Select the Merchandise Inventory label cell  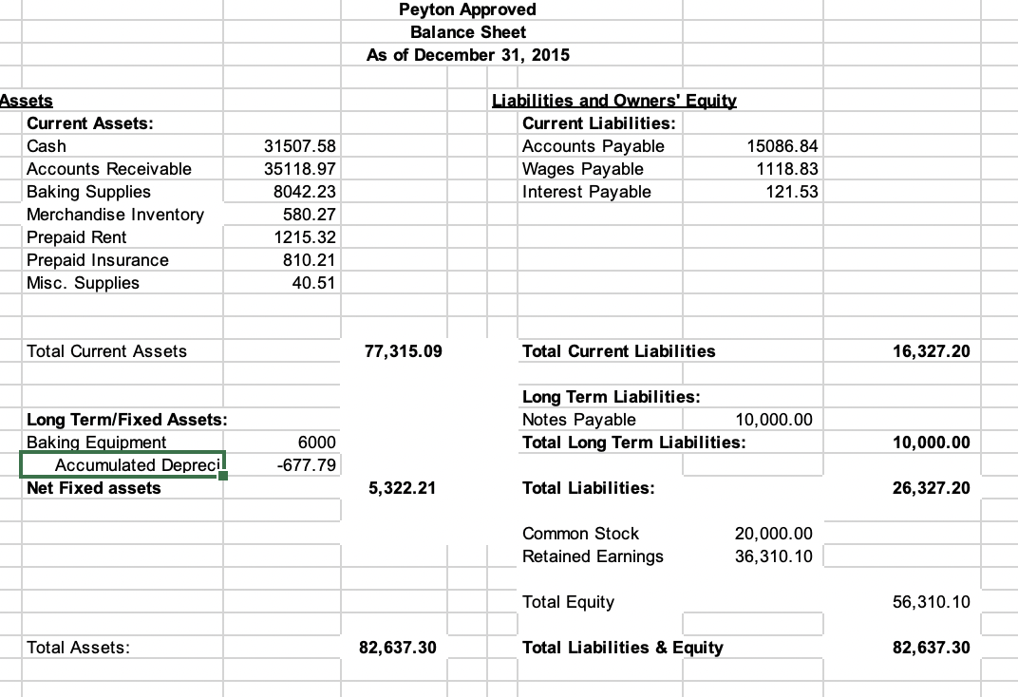[123, 215]
